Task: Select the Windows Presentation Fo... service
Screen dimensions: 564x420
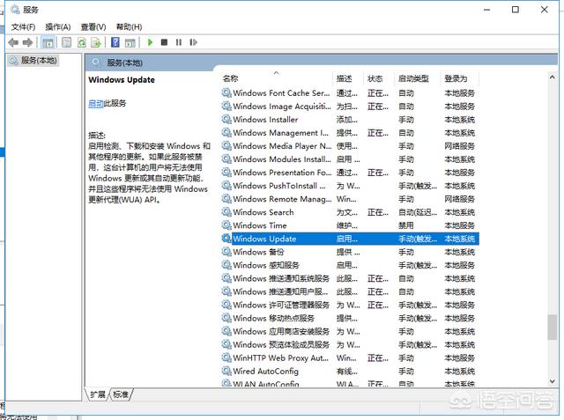Action: pos(350,173)
